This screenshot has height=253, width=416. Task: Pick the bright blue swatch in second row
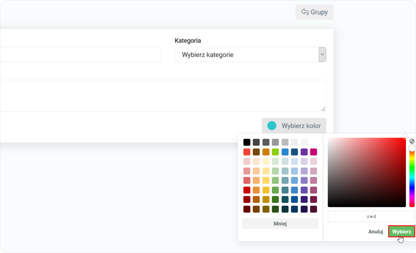285,152
